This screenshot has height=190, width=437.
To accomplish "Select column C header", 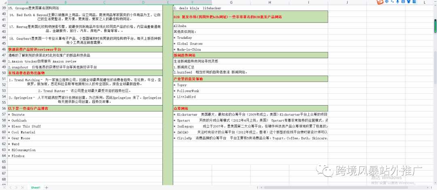I will [104, 2].
